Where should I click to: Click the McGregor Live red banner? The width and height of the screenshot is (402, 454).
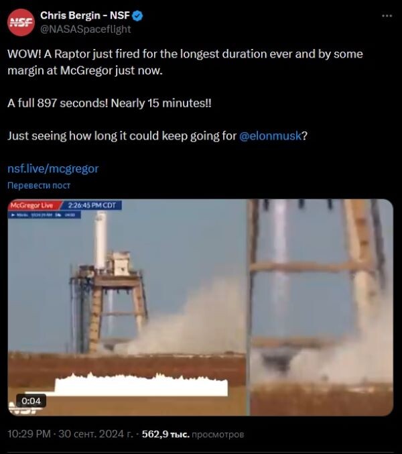point(33,205)
